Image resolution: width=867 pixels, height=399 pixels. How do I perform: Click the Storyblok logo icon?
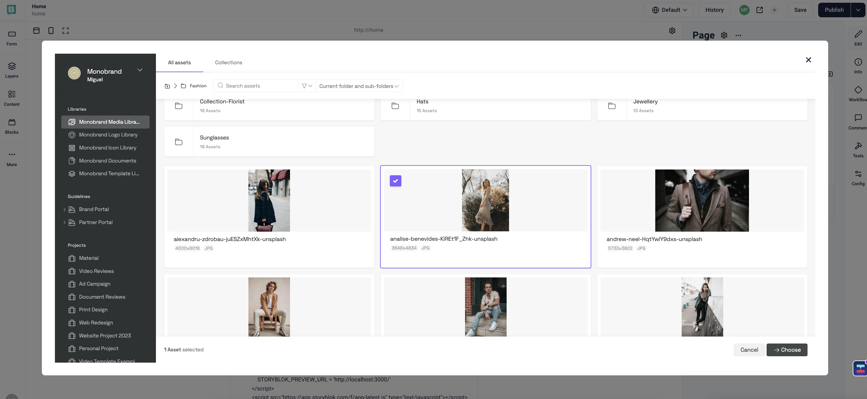pyautogui.click(x=12, y=10)
